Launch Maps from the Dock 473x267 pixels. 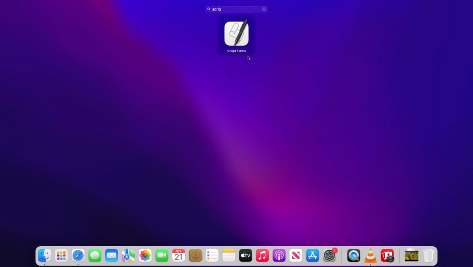click(128, 255)
